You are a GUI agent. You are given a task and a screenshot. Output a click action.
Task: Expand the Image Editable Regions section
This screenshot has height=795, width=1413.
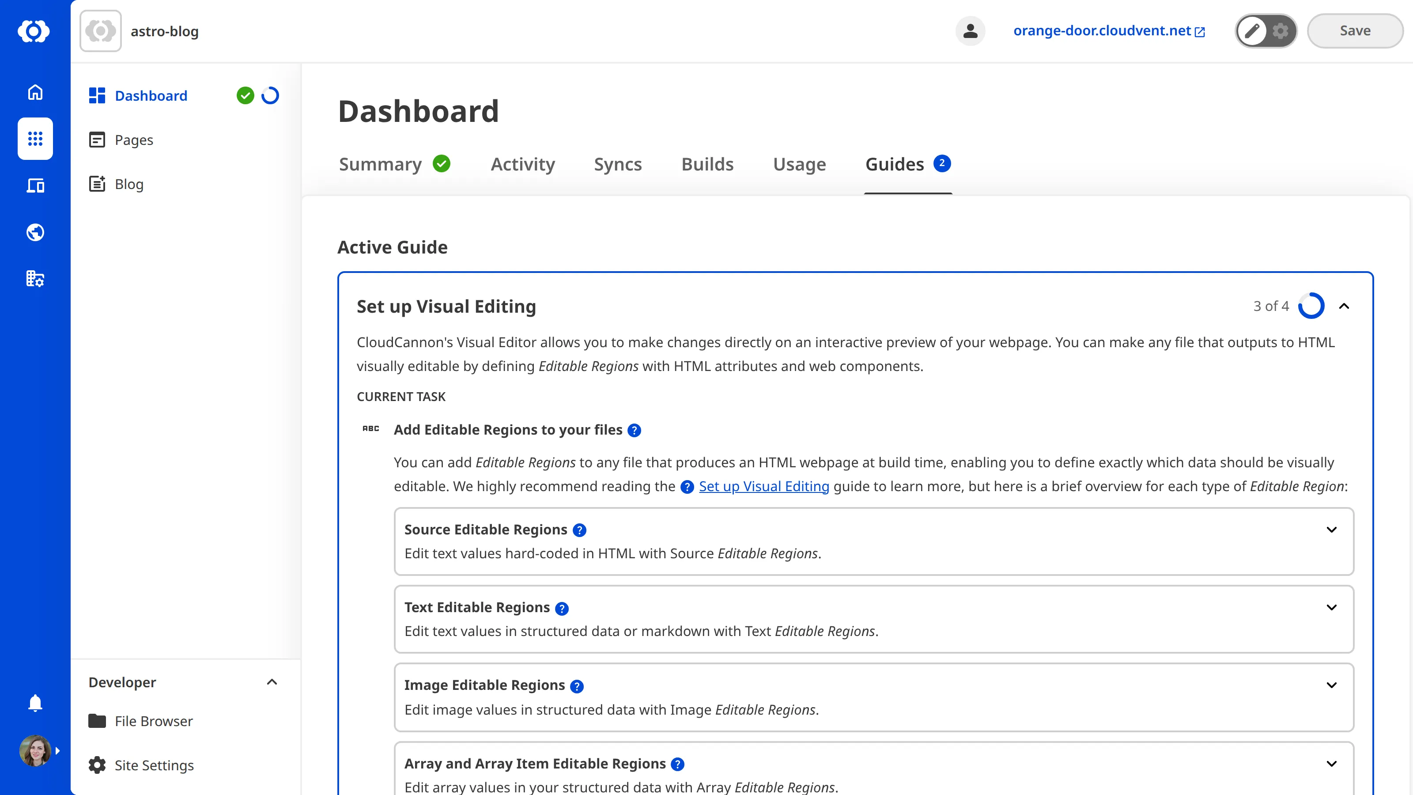tap(1332, 685)
